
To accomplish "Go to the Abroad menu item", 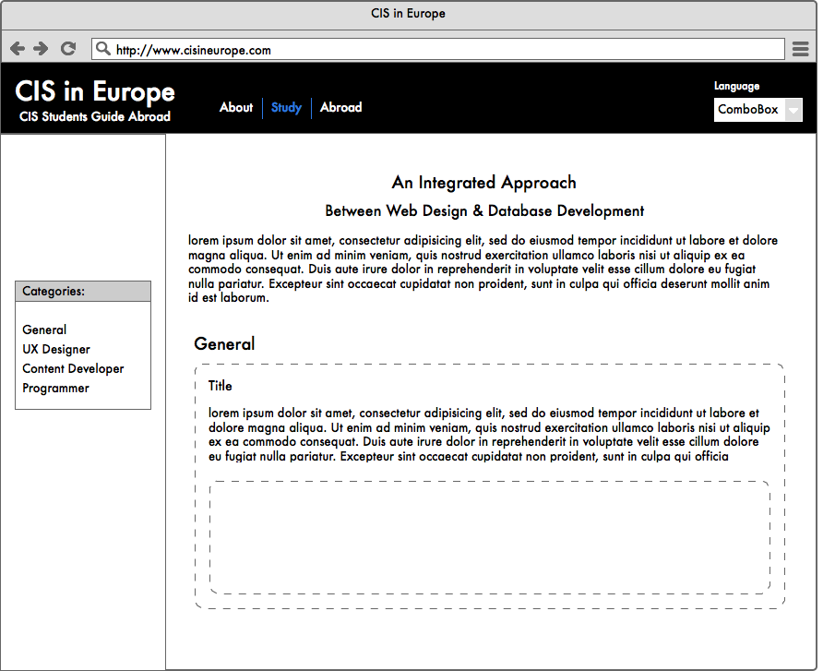I will pos(340,108).
